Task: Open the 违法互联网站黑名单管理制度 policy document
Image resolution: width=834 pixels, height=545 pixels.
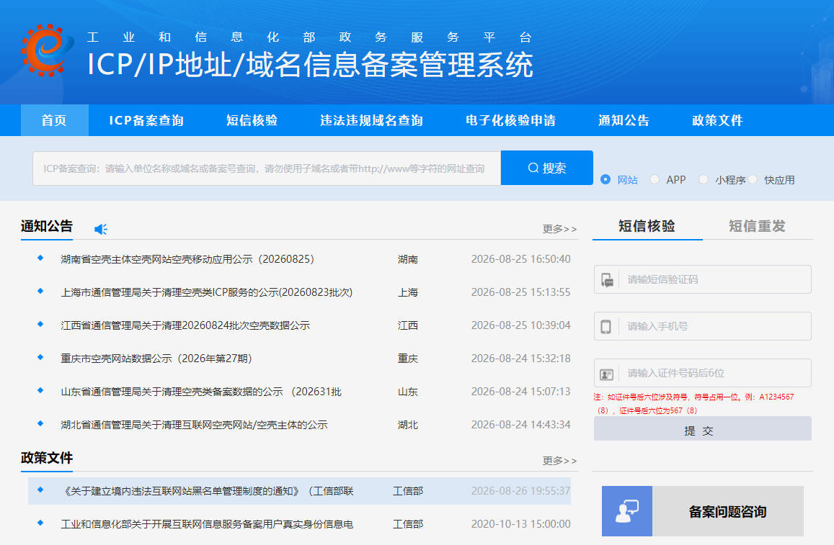Action: (208, 491)
